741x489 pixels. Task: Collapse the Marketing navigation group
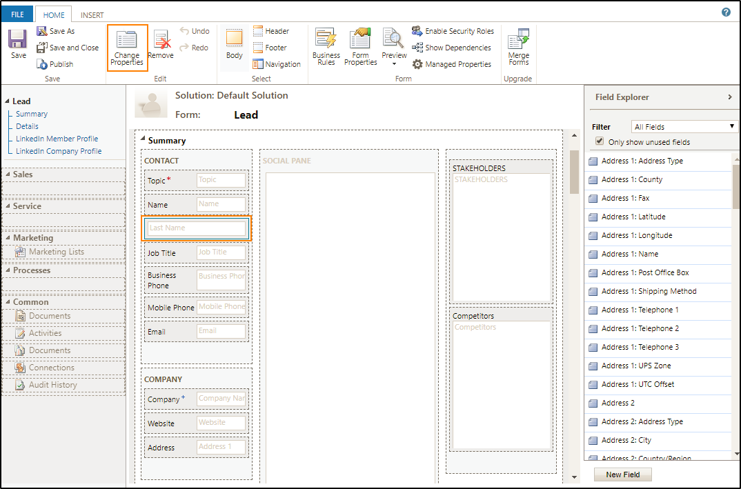tap(8, 238)
